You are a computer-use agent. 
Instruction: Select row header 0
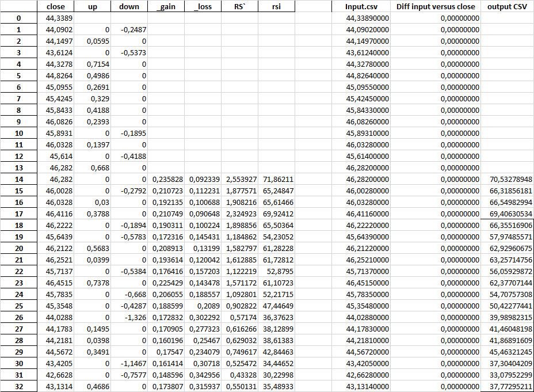[19, 18]
